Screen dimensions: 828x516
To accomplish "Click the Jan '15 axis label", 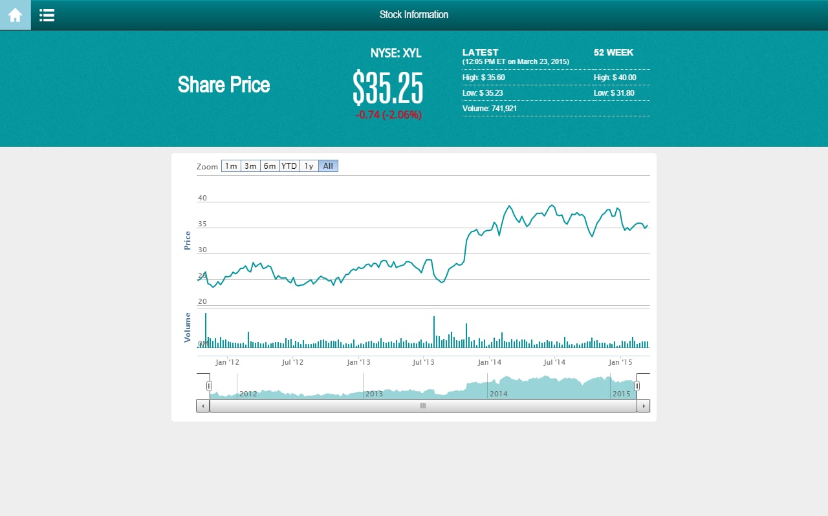I will click(x=620, y=362).
